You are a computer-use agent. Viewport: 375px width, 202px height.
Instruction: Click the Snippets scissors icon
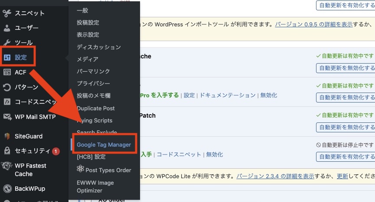[7, 13]
